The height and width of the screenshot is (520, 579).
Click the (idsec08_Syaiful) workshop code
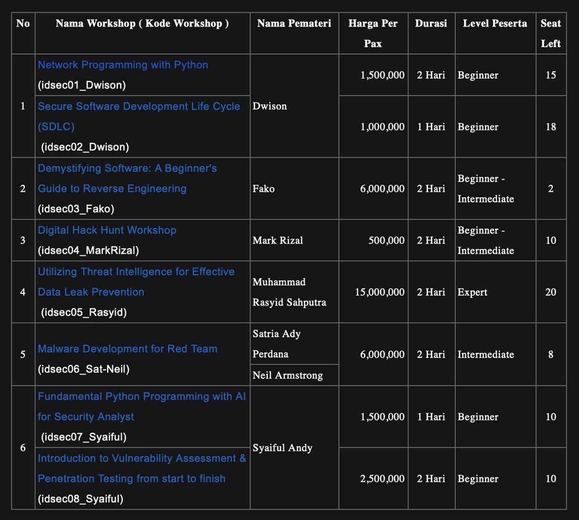coord(81,499)
